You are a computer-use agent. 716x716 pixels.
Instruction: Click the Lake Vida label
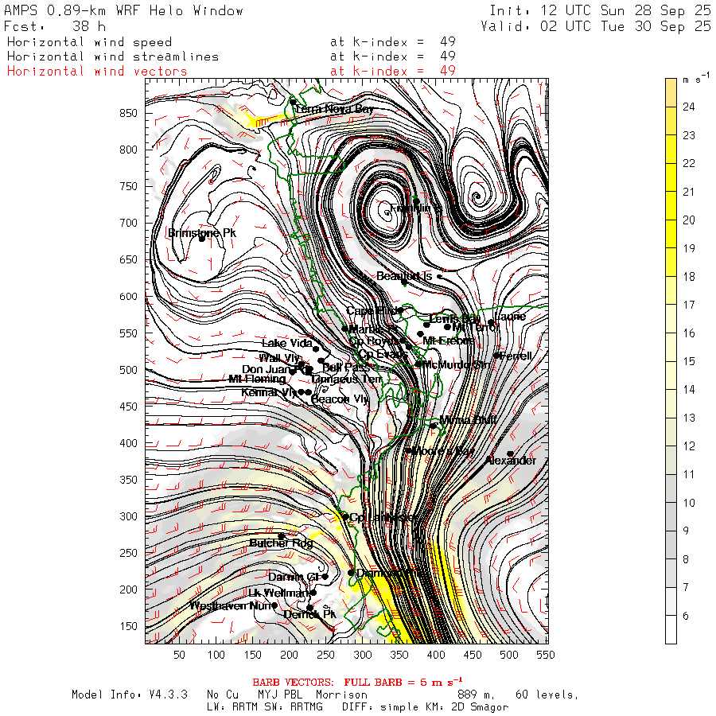[x=287, y=343]
